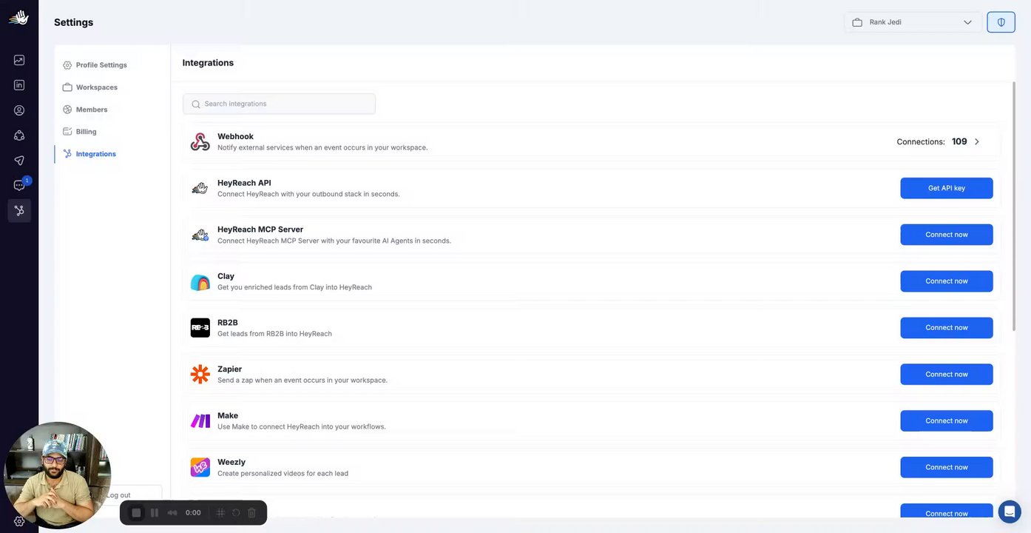Open the inbox chat icon with badge
The image size is (1031, 533).
click(19, 185)
